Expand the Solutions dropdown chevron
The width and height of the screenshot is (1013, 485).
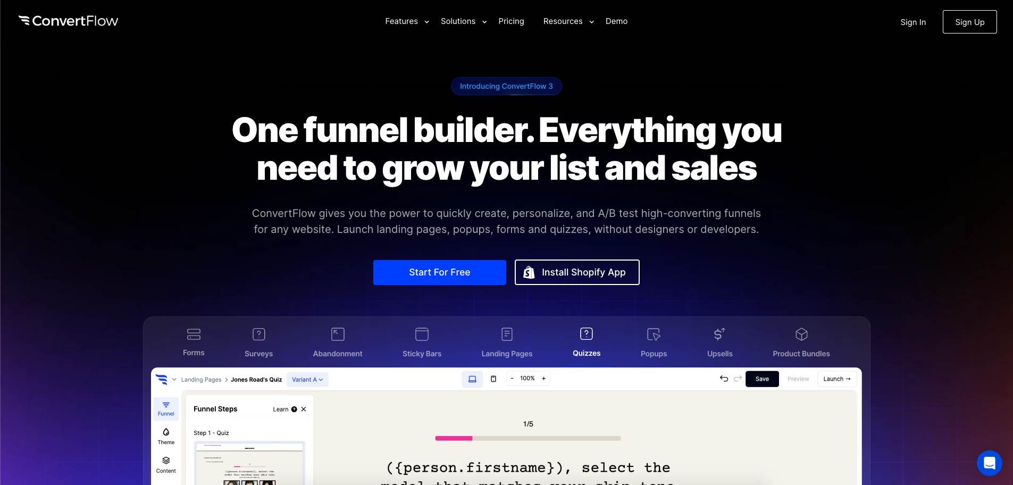[x=484, y=22]
